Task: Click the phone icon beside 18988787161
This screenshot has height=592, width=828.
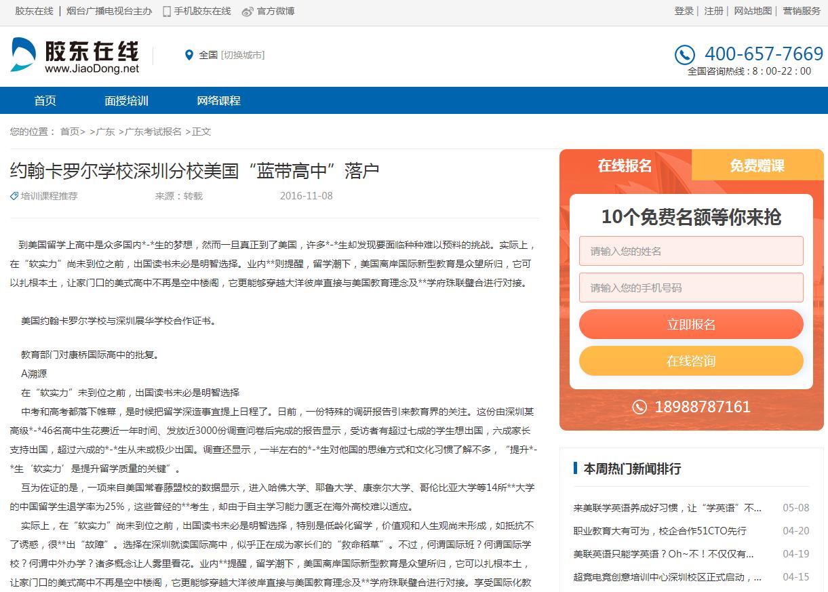Action: coord(639,407)
